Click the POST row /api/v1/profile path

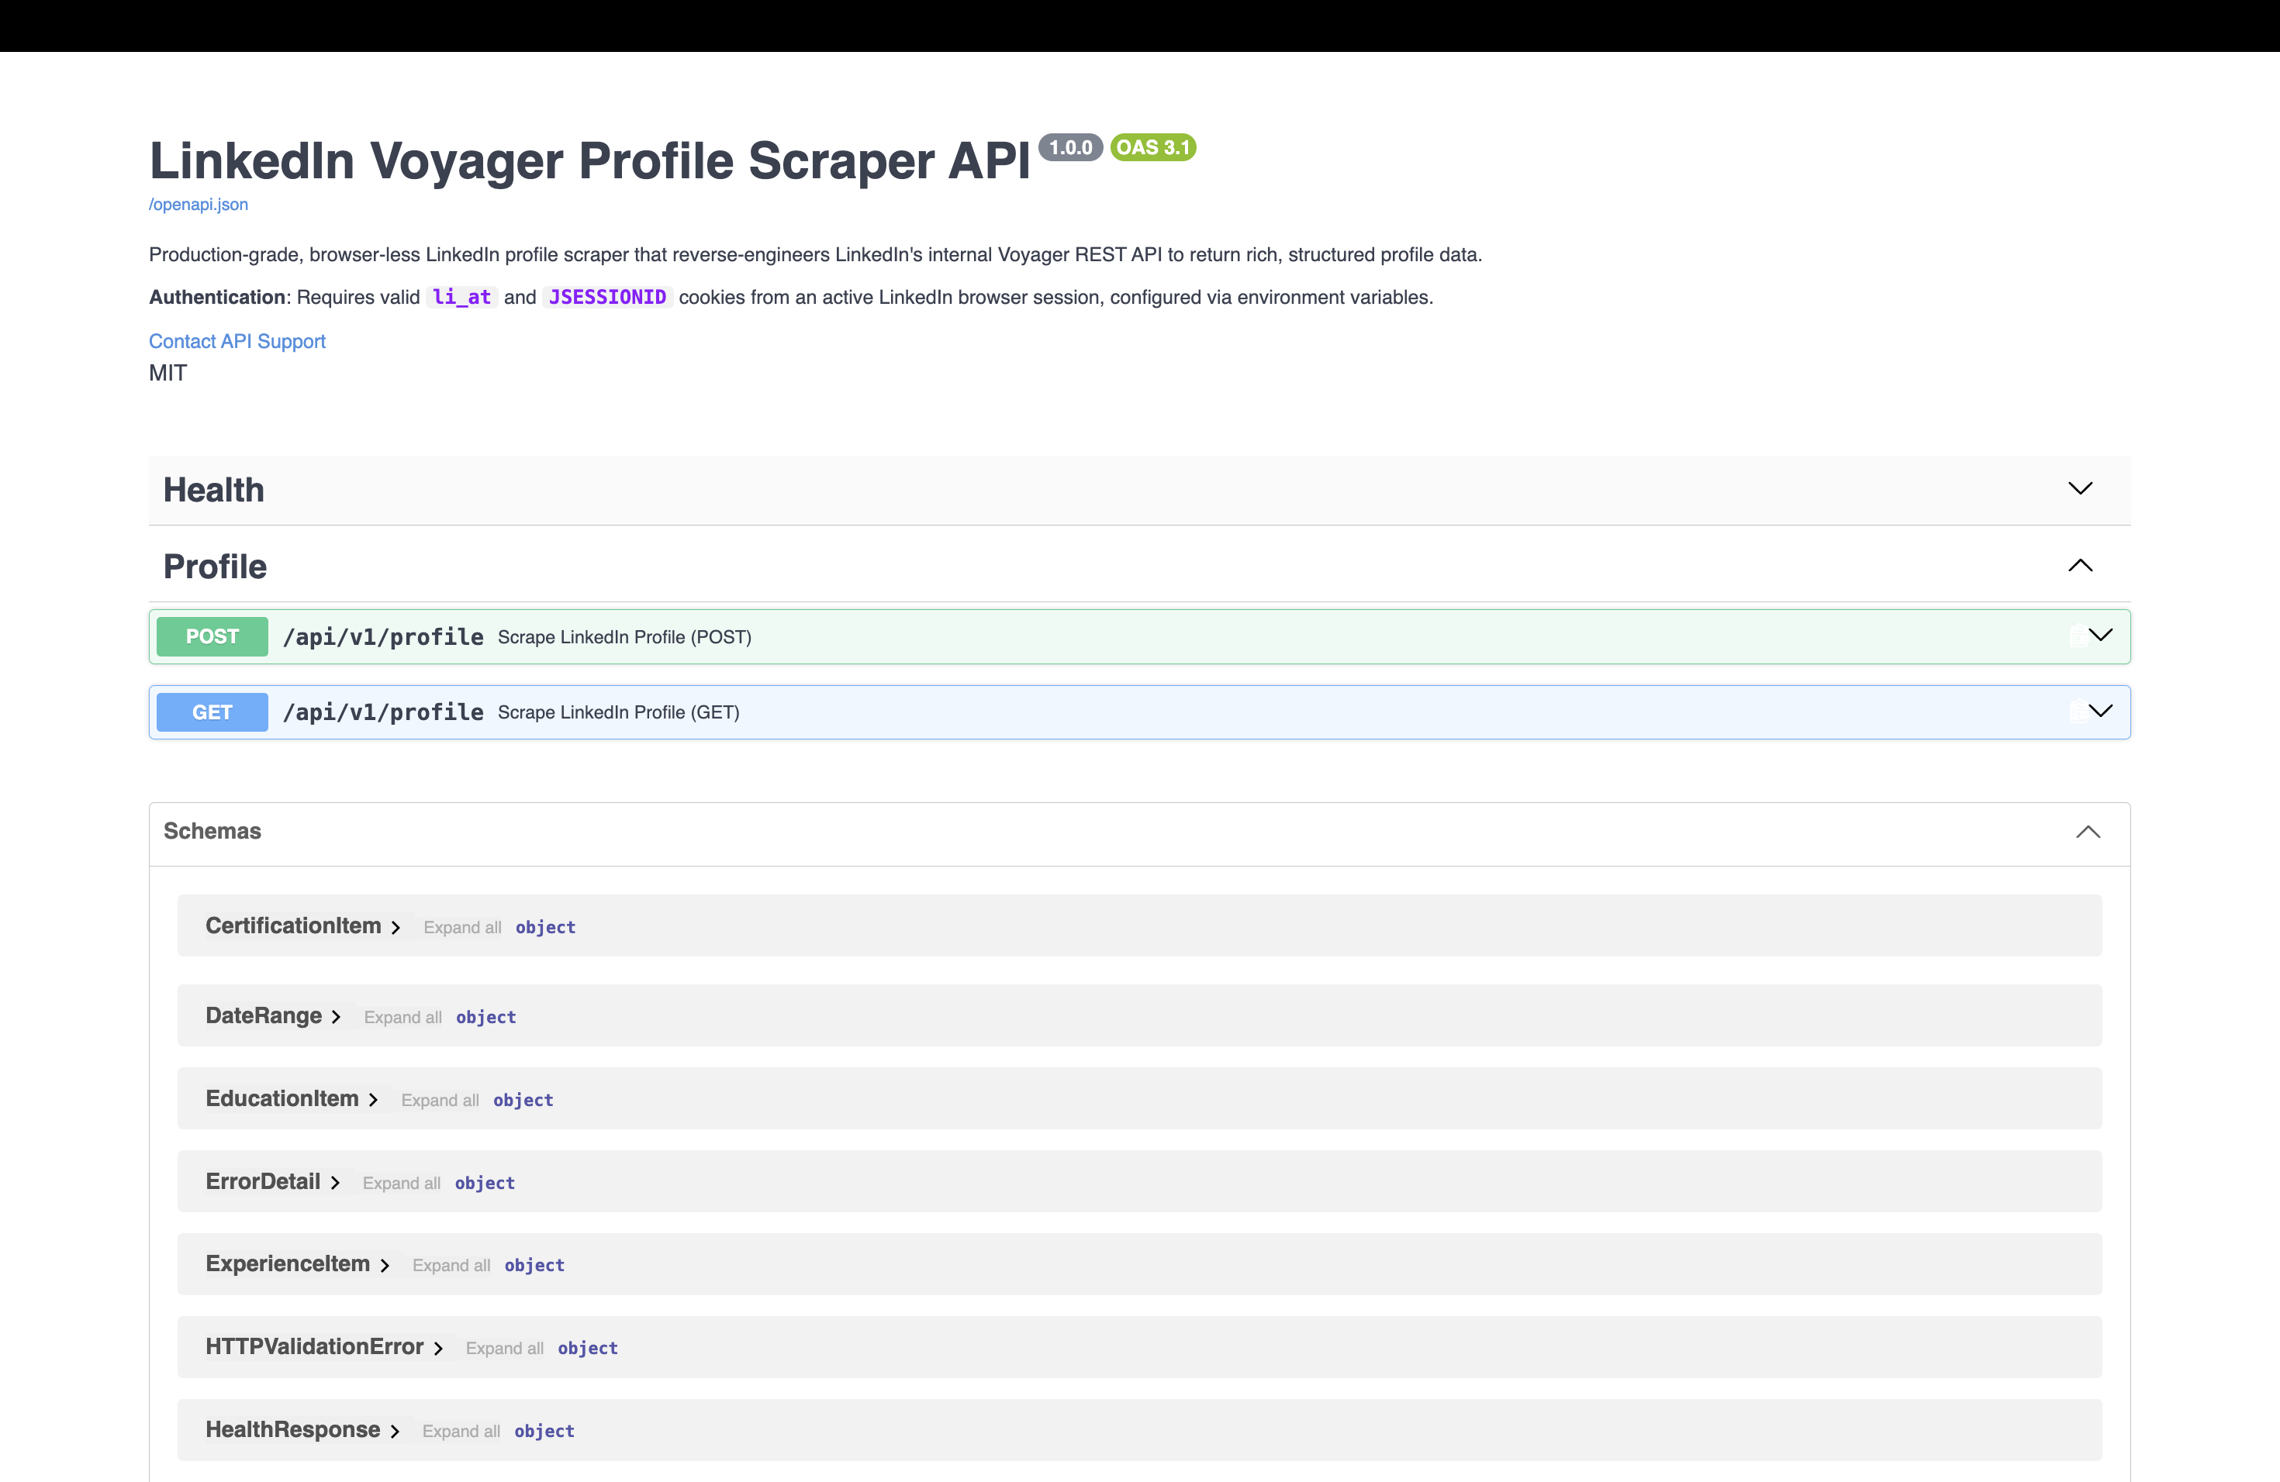pyautogui.click(x=383, y=636)
